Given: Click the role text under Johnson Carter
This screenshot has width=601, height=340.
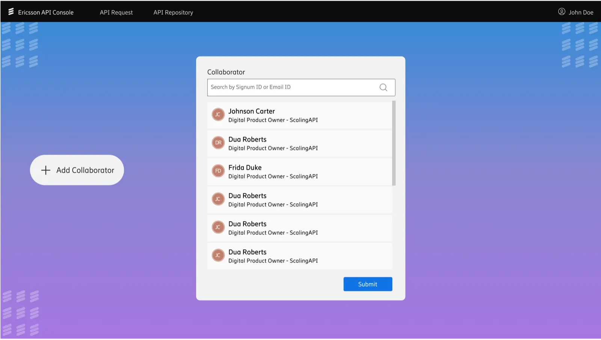Looking at the screenshot, I should (273, 120).
